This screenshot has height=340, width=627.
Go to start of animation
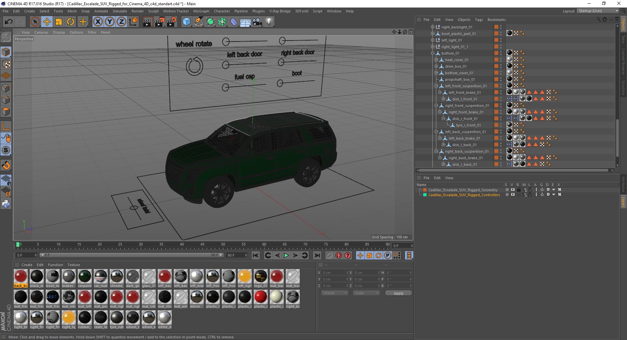(x=256, y=255)
